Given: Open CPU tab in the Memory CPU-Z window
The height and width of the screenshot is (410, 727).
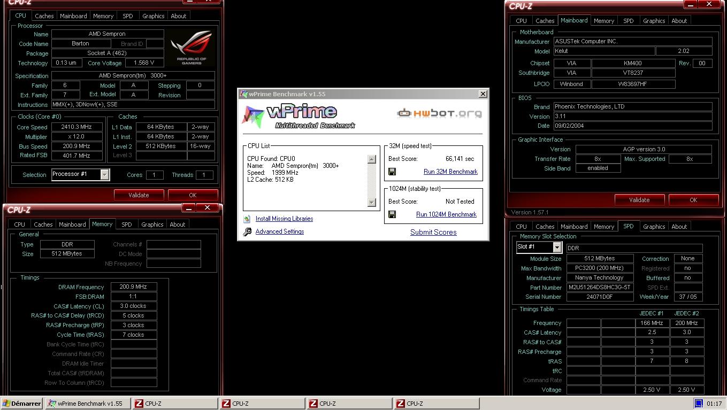Looking at the screenshot, I should coord(19,225).
